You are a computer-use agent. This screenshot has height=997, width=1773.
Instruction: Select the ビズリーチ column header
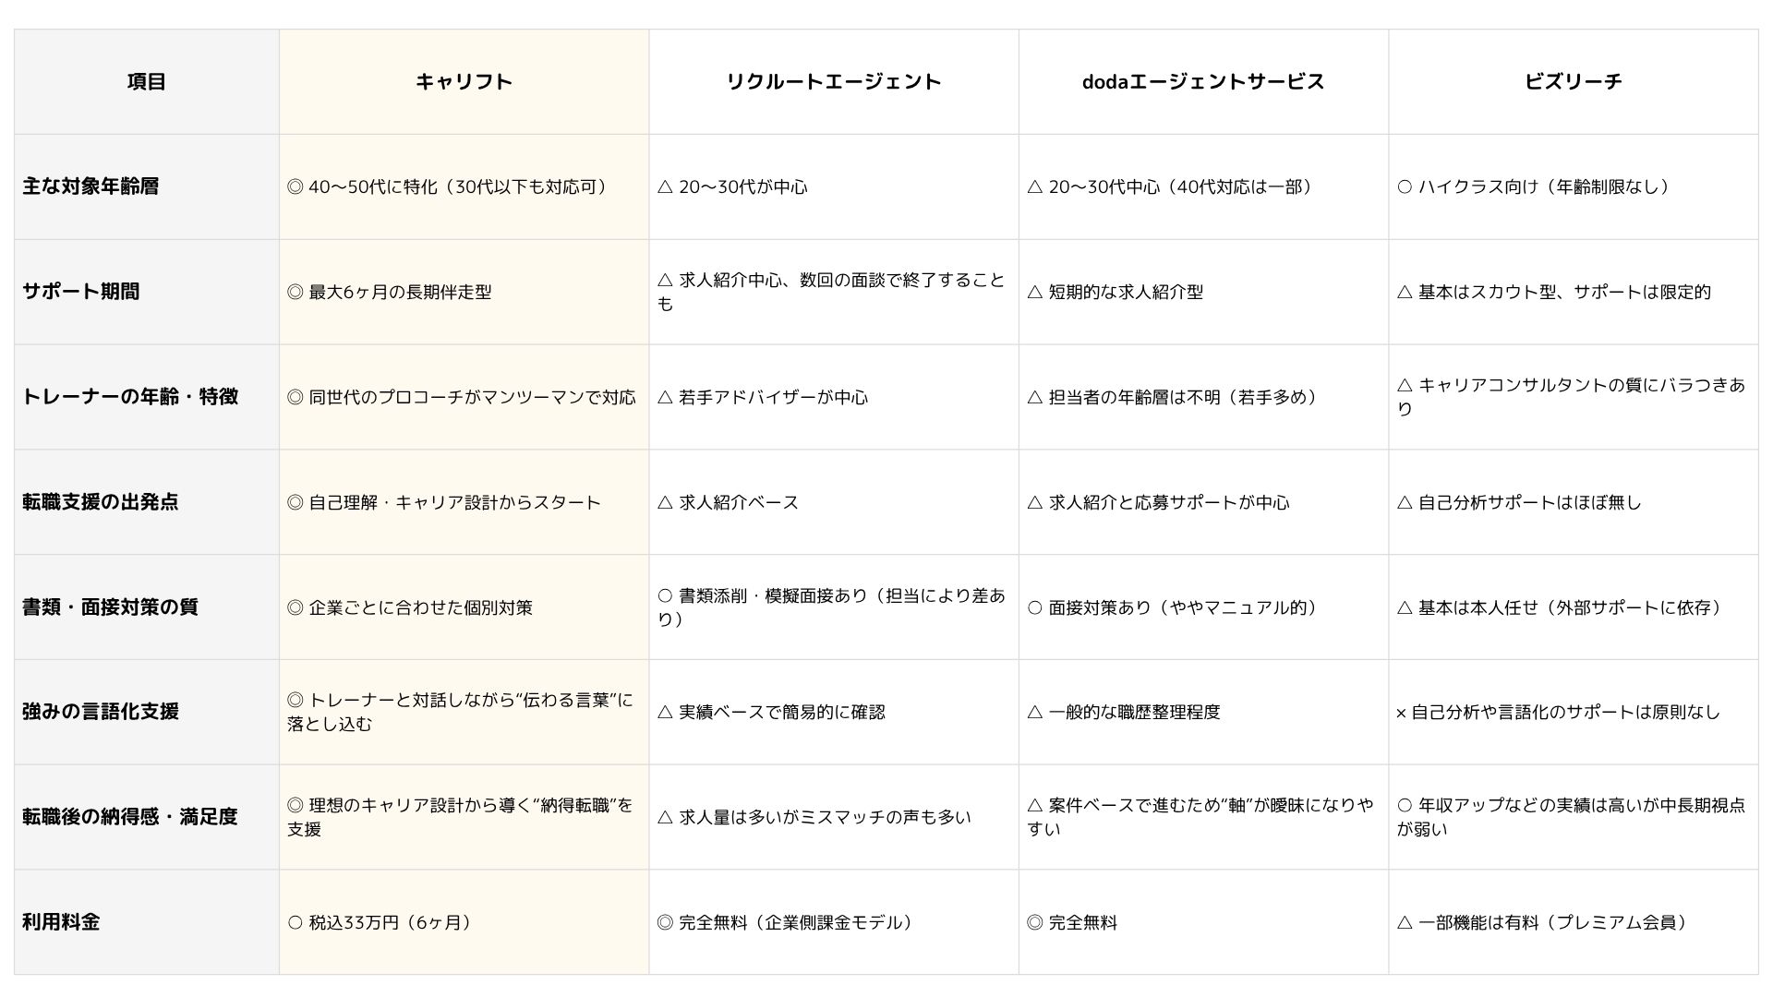[1574, 81]
